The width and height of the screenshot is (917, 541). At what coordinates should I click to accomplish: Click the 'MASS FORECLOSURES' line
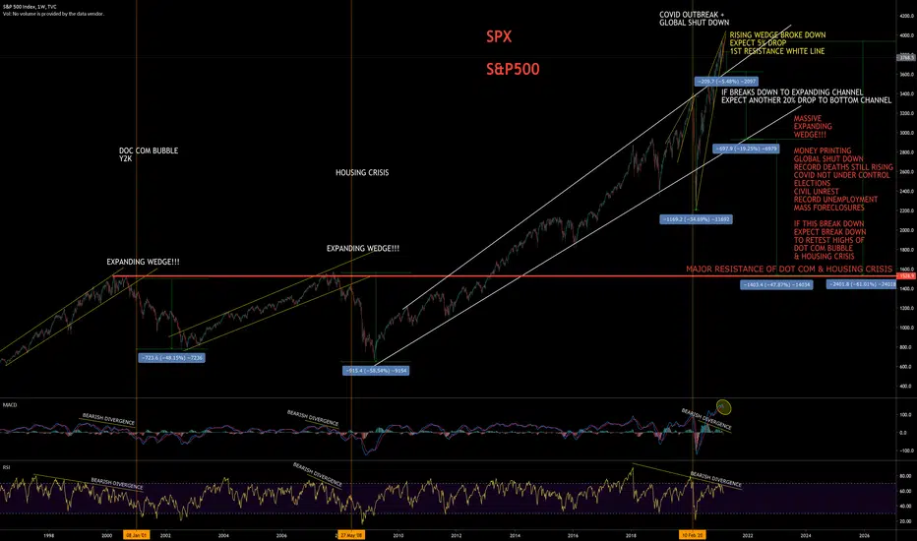(828, 208)
